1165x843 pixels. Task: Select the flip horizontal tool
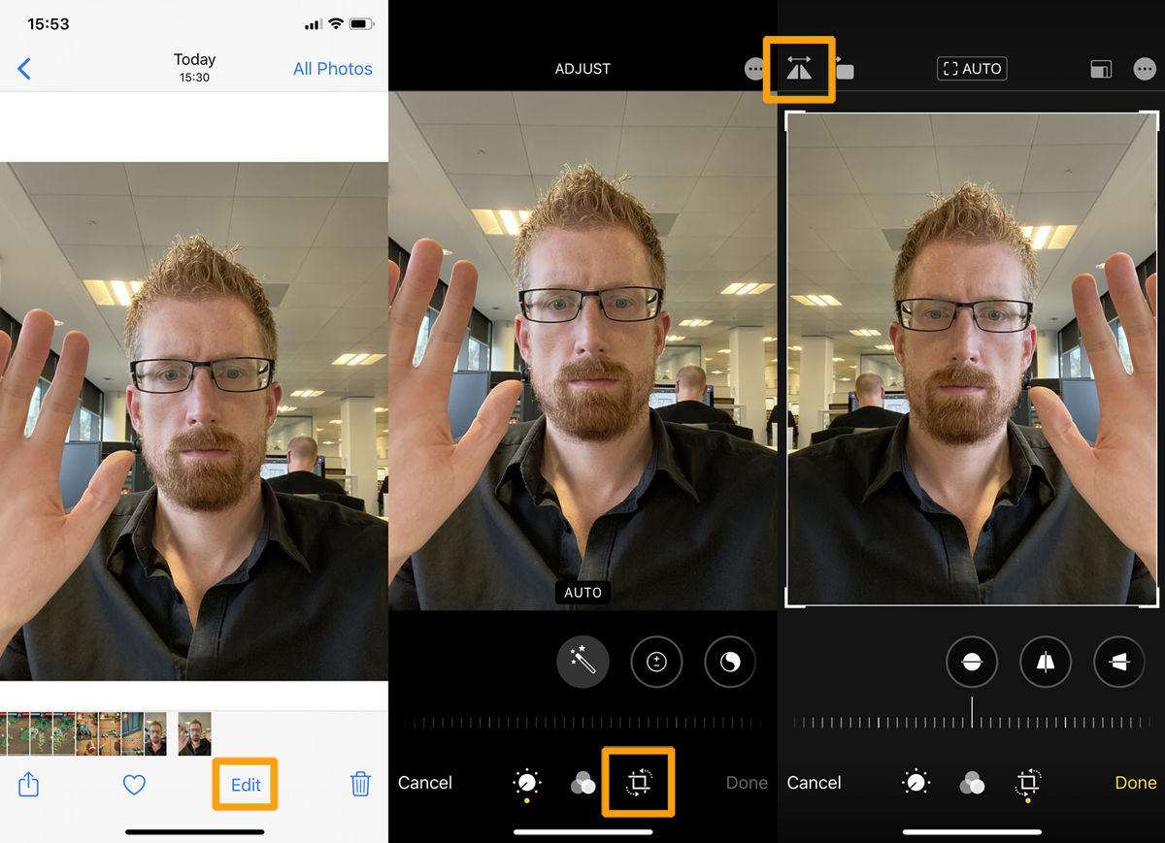coord(798,68)
